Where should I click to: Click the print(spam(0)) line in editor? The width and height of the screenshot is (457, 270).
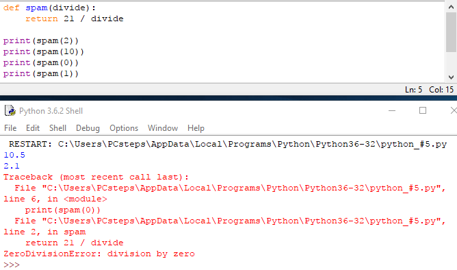coord(41,63)
